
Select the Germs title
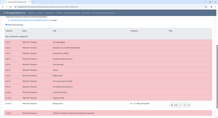coord(55,70)
